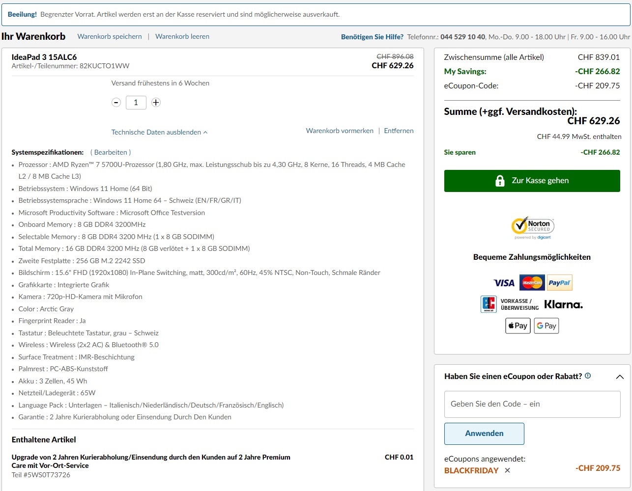Screen dimensions: 632x491
Task: Click the Norton Secured badge
Action: coord(532,228)
